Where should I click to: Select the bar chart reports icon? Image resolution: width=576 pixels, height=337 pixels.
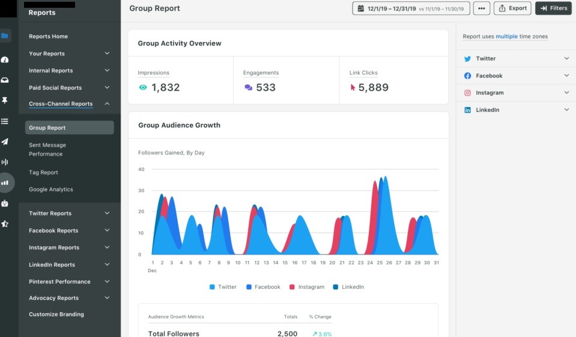tap(5, 183)
